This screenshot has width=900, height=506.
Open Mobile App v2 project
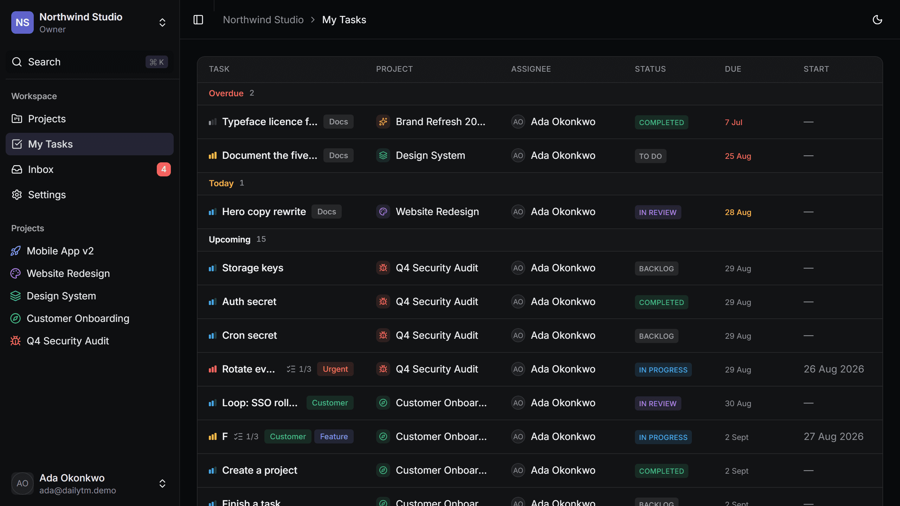click(x=90, y=251)
